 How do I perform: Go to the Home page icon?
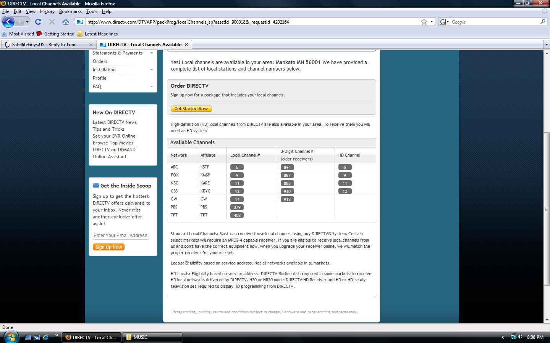coord(66,22)
